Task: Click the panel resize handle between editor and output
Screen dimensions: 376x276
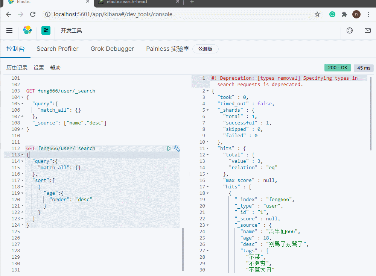Action: tap(189, 174)
